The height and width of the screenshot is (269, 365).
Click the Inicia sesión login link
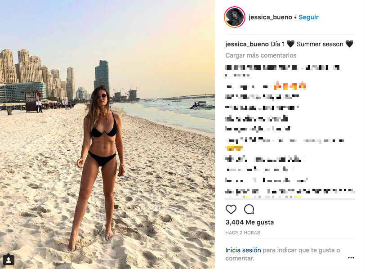pyautogui.click(x=243, y=250)
